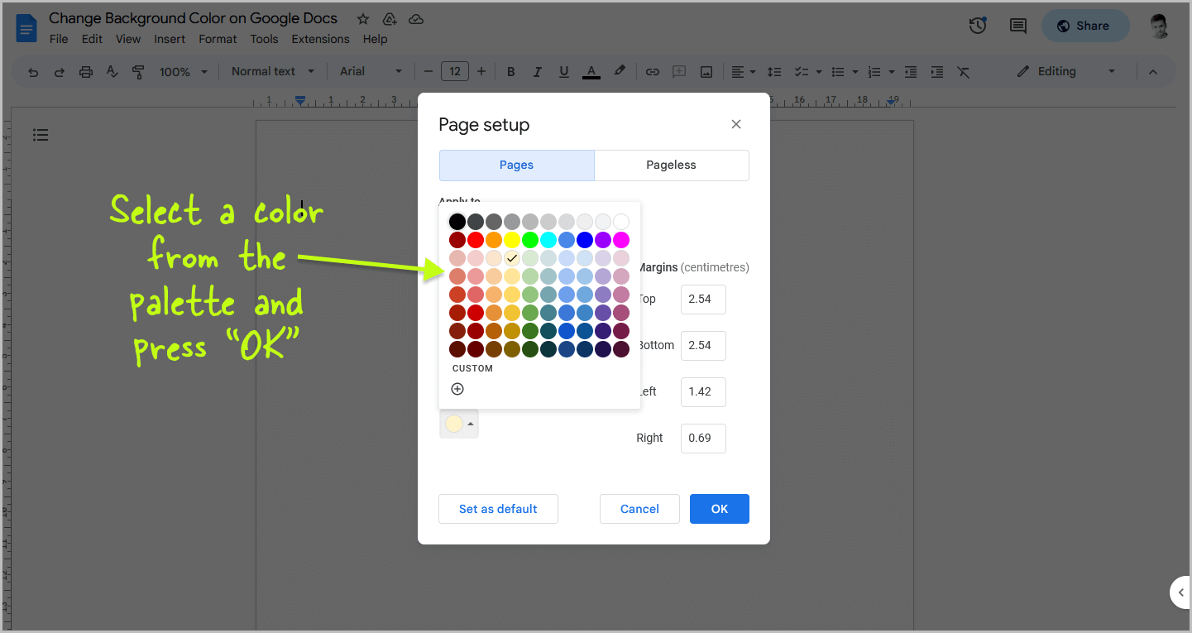Add a custom color with plus icon

pyautogui.click(x=457, y=389)
